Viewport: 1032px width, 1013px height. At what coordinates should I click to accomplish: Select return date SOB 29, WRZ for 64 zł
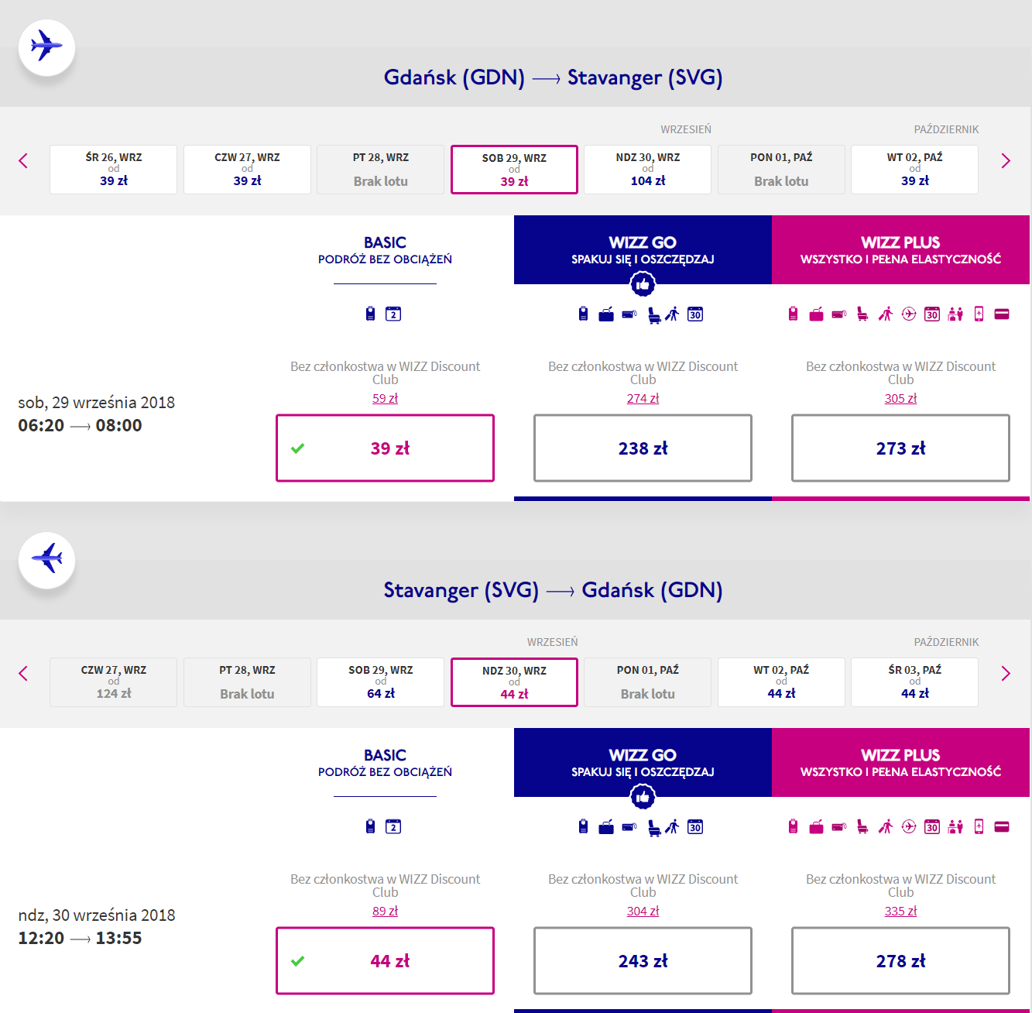pos(381,682)
